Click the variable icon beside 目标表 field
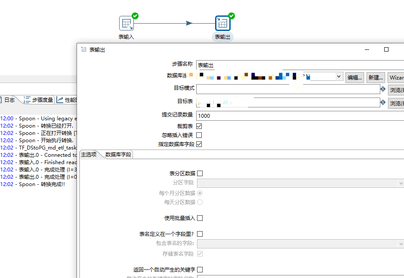 383,102
